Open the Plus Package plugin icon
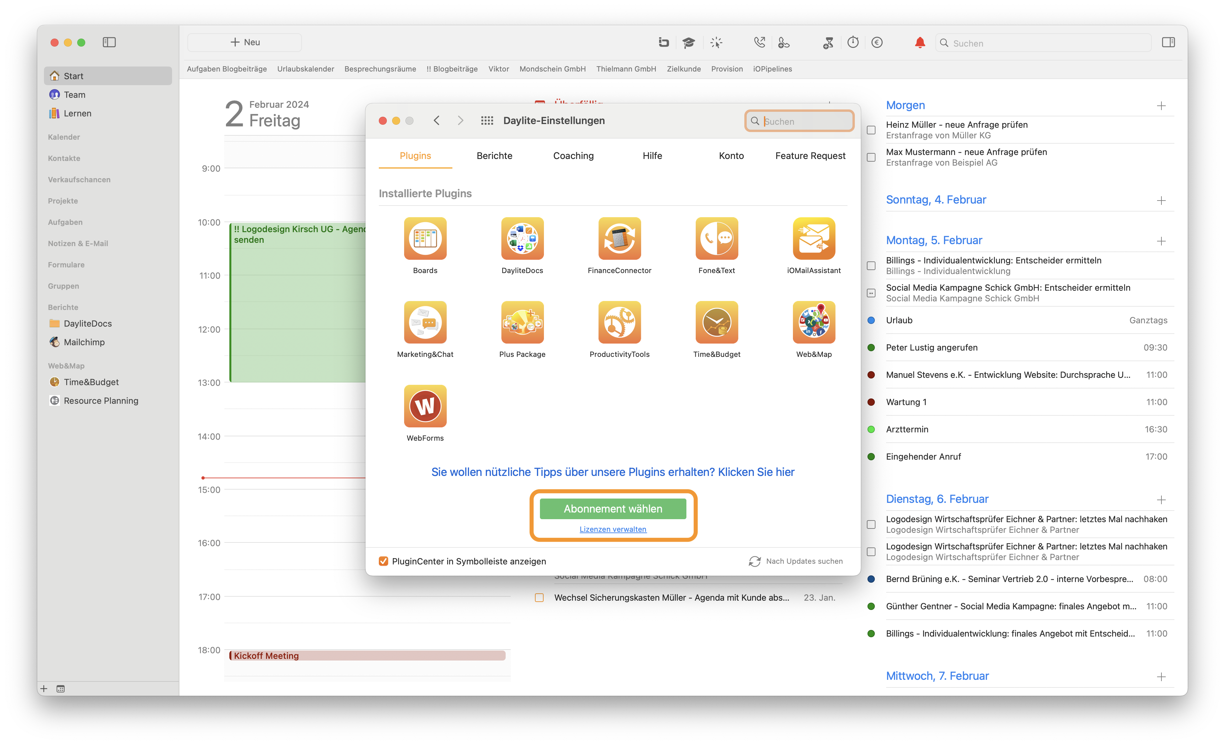1225x745 pixels. pos(522,322)
